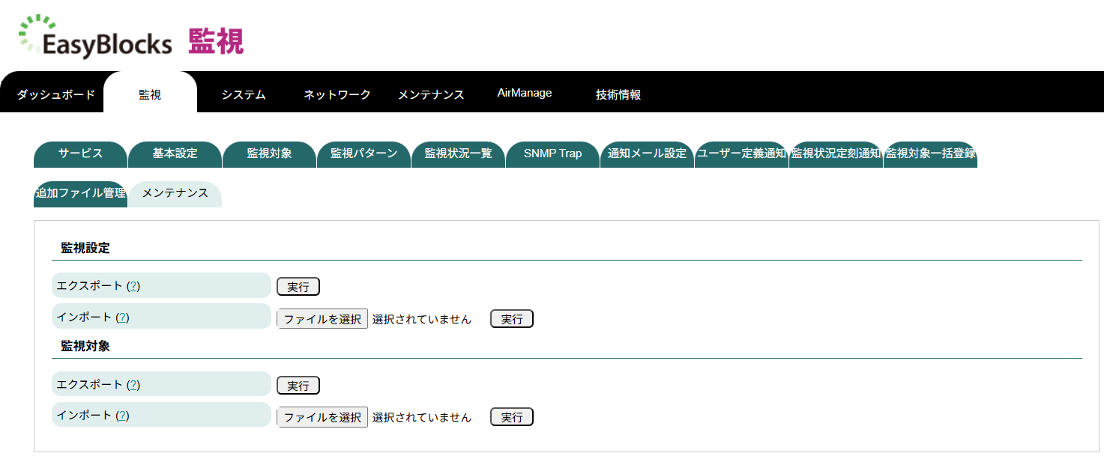Open help link for 監視対象 インポート
Screen dimensions: 1104x456
122,416
